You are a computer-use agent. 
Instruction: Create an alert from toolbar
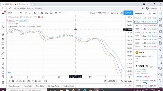(x=51, y=13)
